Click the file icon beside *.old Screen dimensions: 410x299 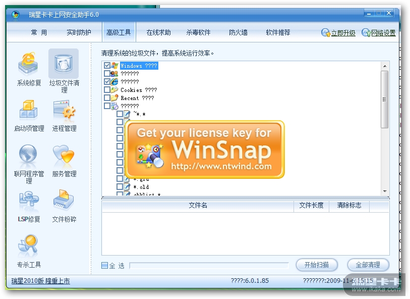(x=127, y=187)
